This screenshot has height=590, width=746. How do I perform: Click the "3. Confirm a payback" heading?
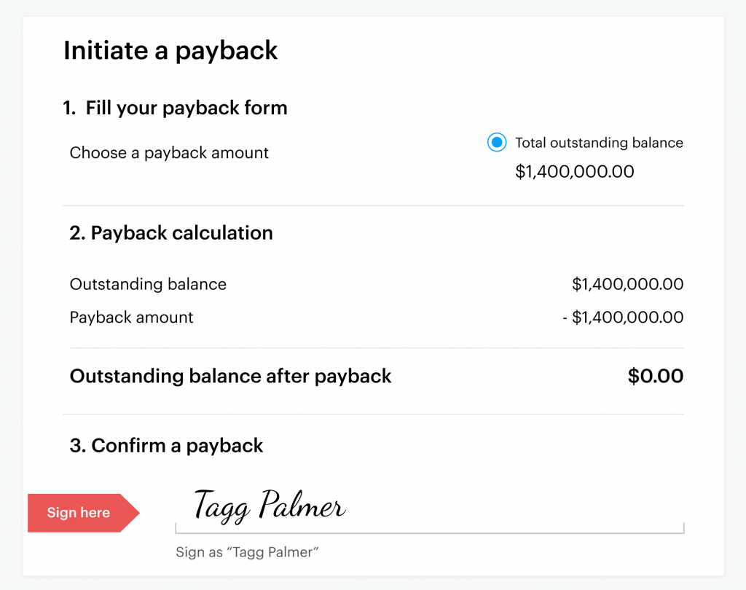167,446
